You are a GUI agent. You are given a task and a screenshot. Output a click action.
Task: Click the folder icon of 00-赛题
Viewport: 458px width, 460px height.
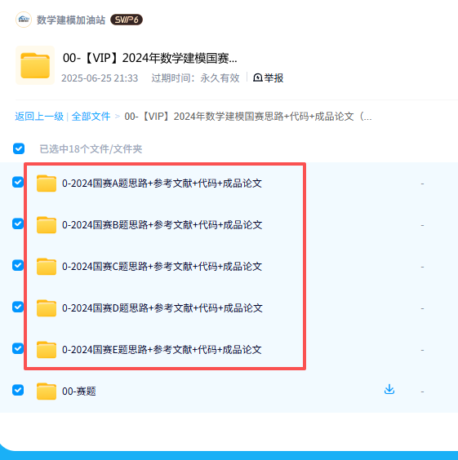coord(47,391)
